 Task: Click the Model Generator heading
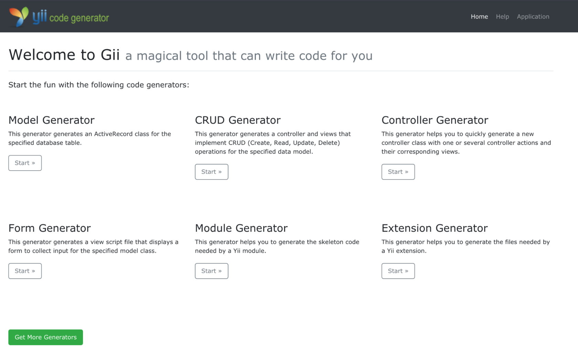point(51,120)
